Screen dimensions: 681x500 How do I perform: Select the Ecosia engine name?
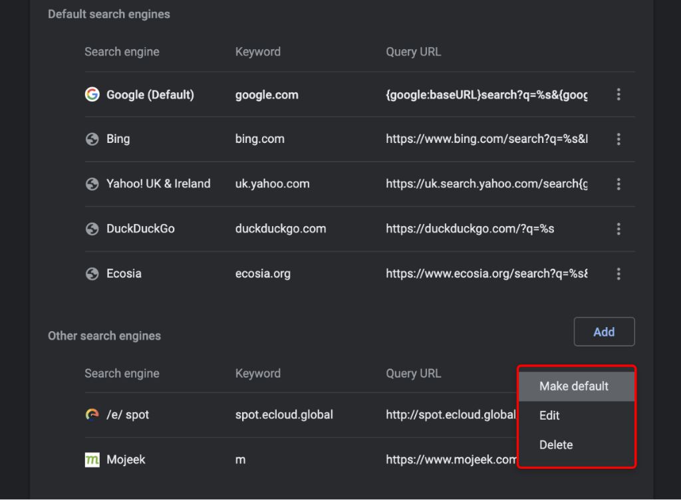pyautogui.click(x=124, y=273)
